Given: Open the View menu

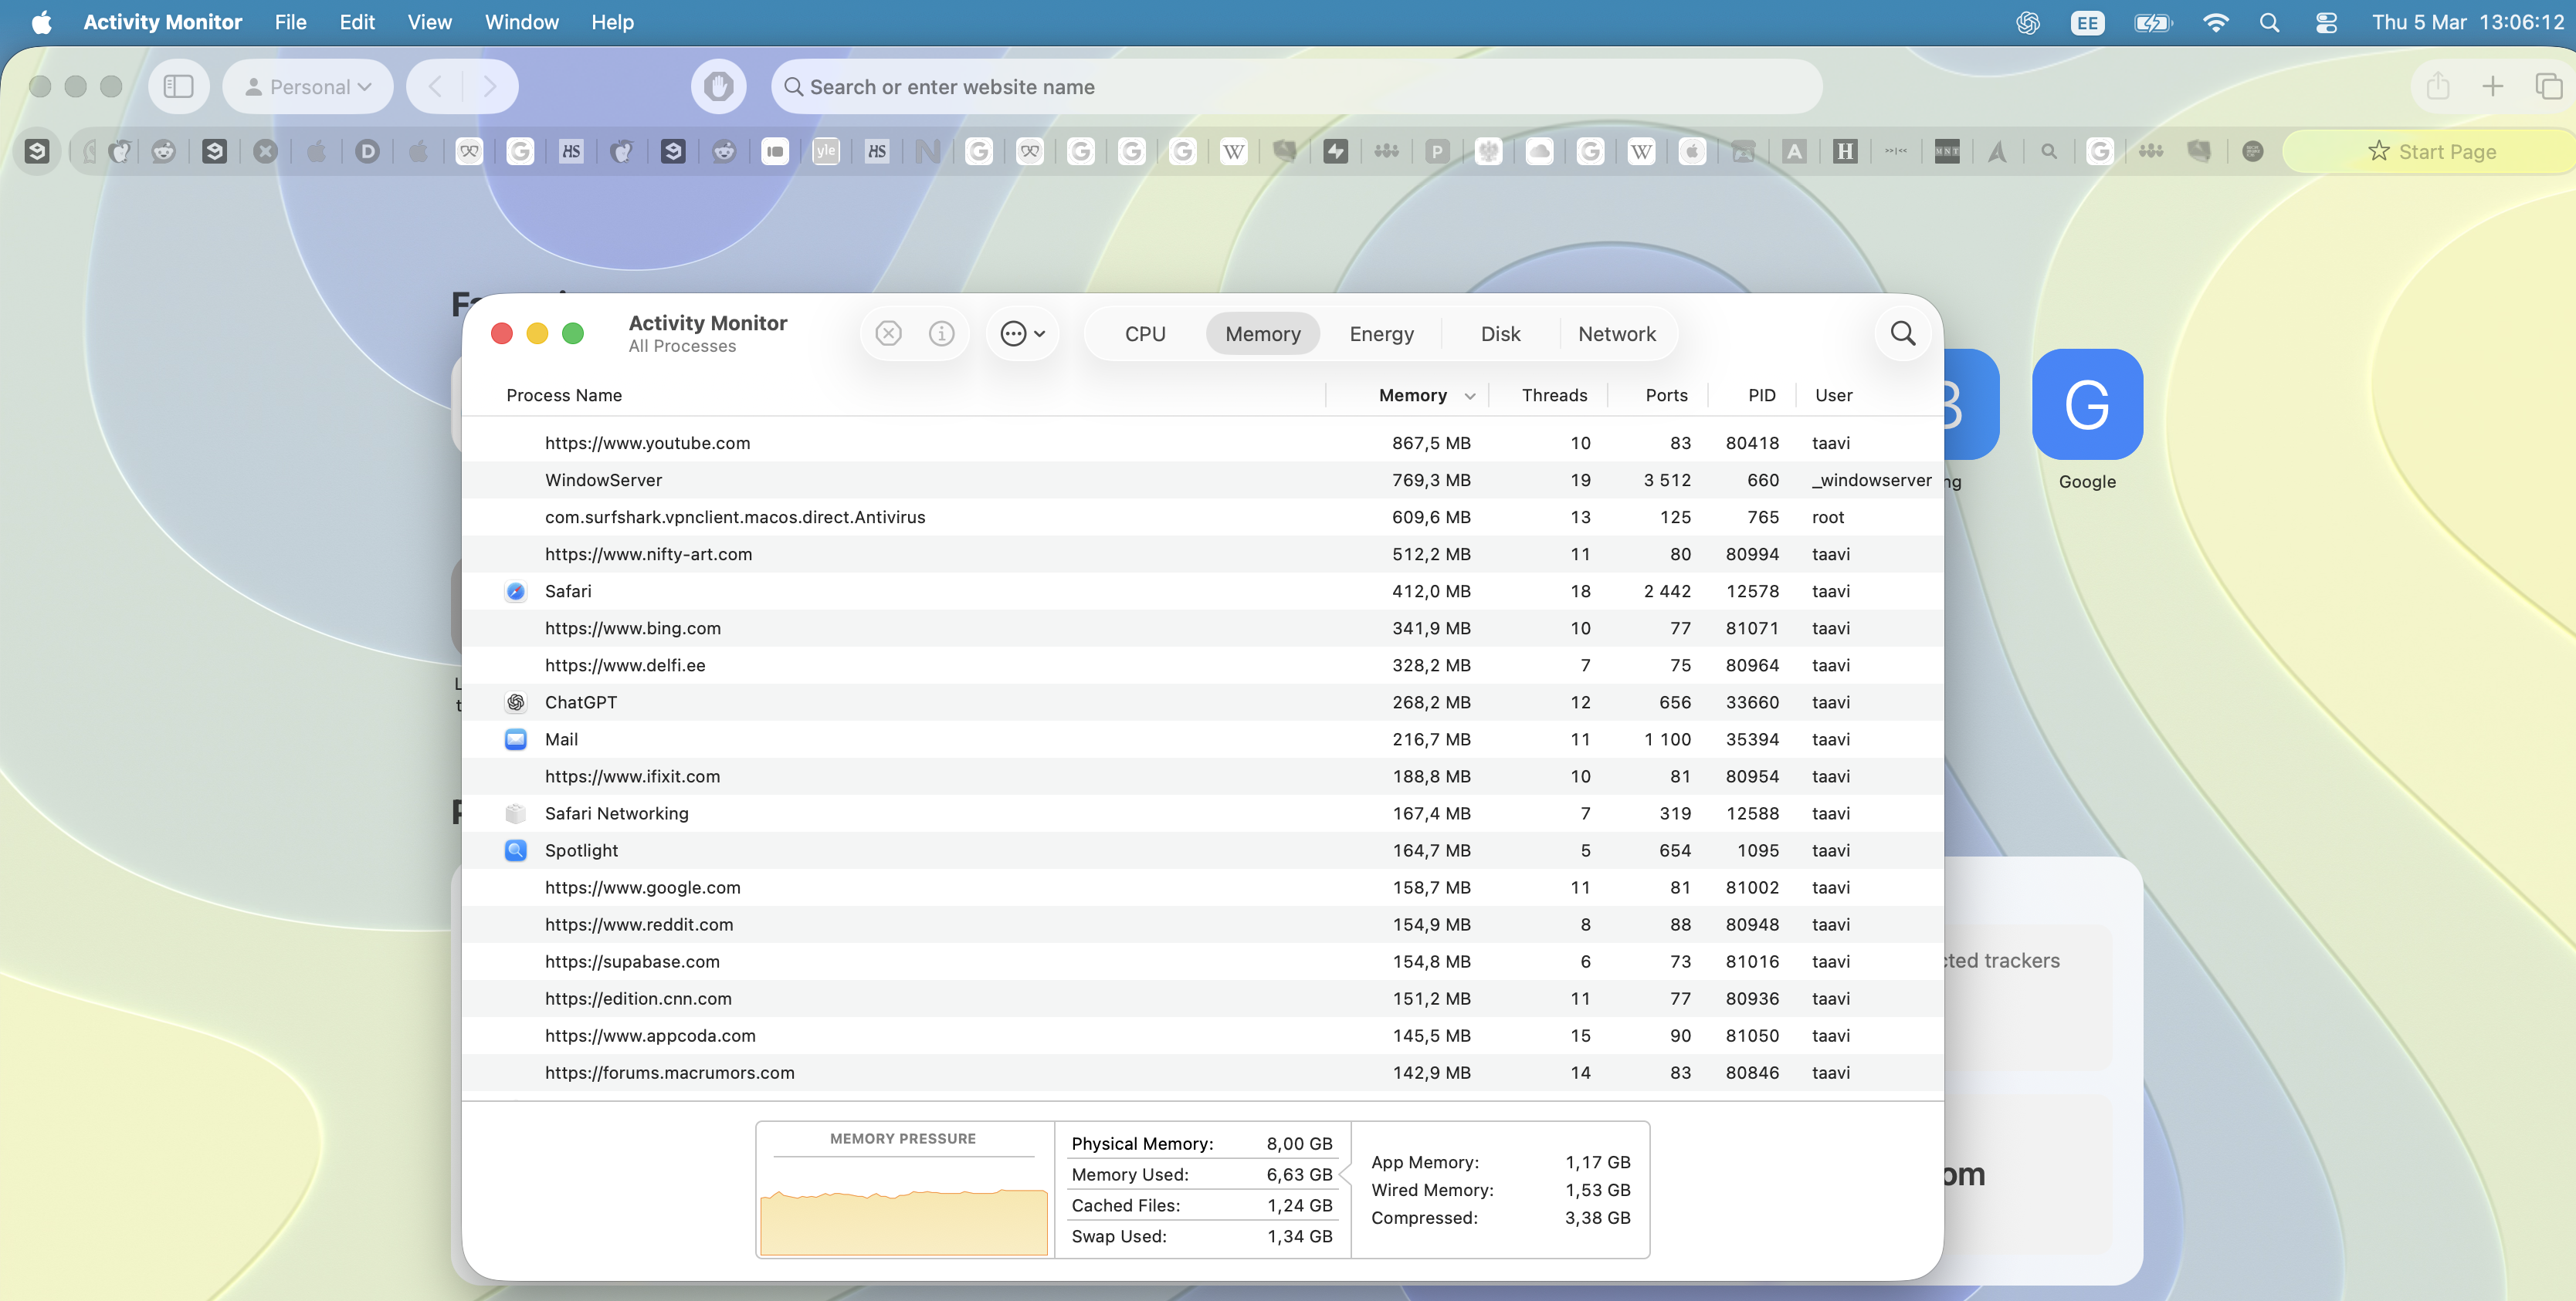Looking at the screenshot, I should tap(429, 22).
